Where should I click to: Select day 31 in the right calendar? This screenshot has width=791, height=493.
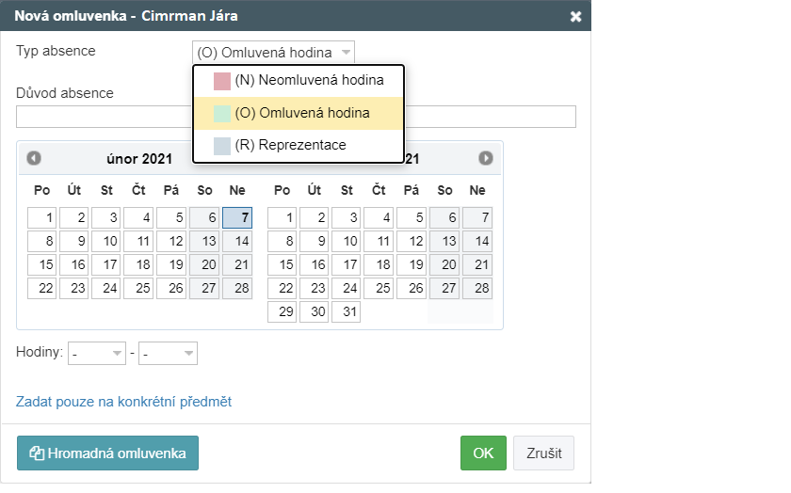coord(347,311)
